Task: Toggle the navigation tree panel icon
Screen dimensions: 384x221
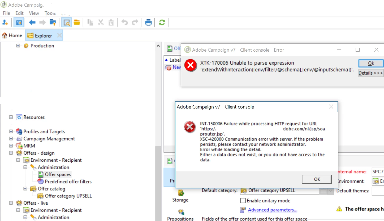Action: [19, 22]
